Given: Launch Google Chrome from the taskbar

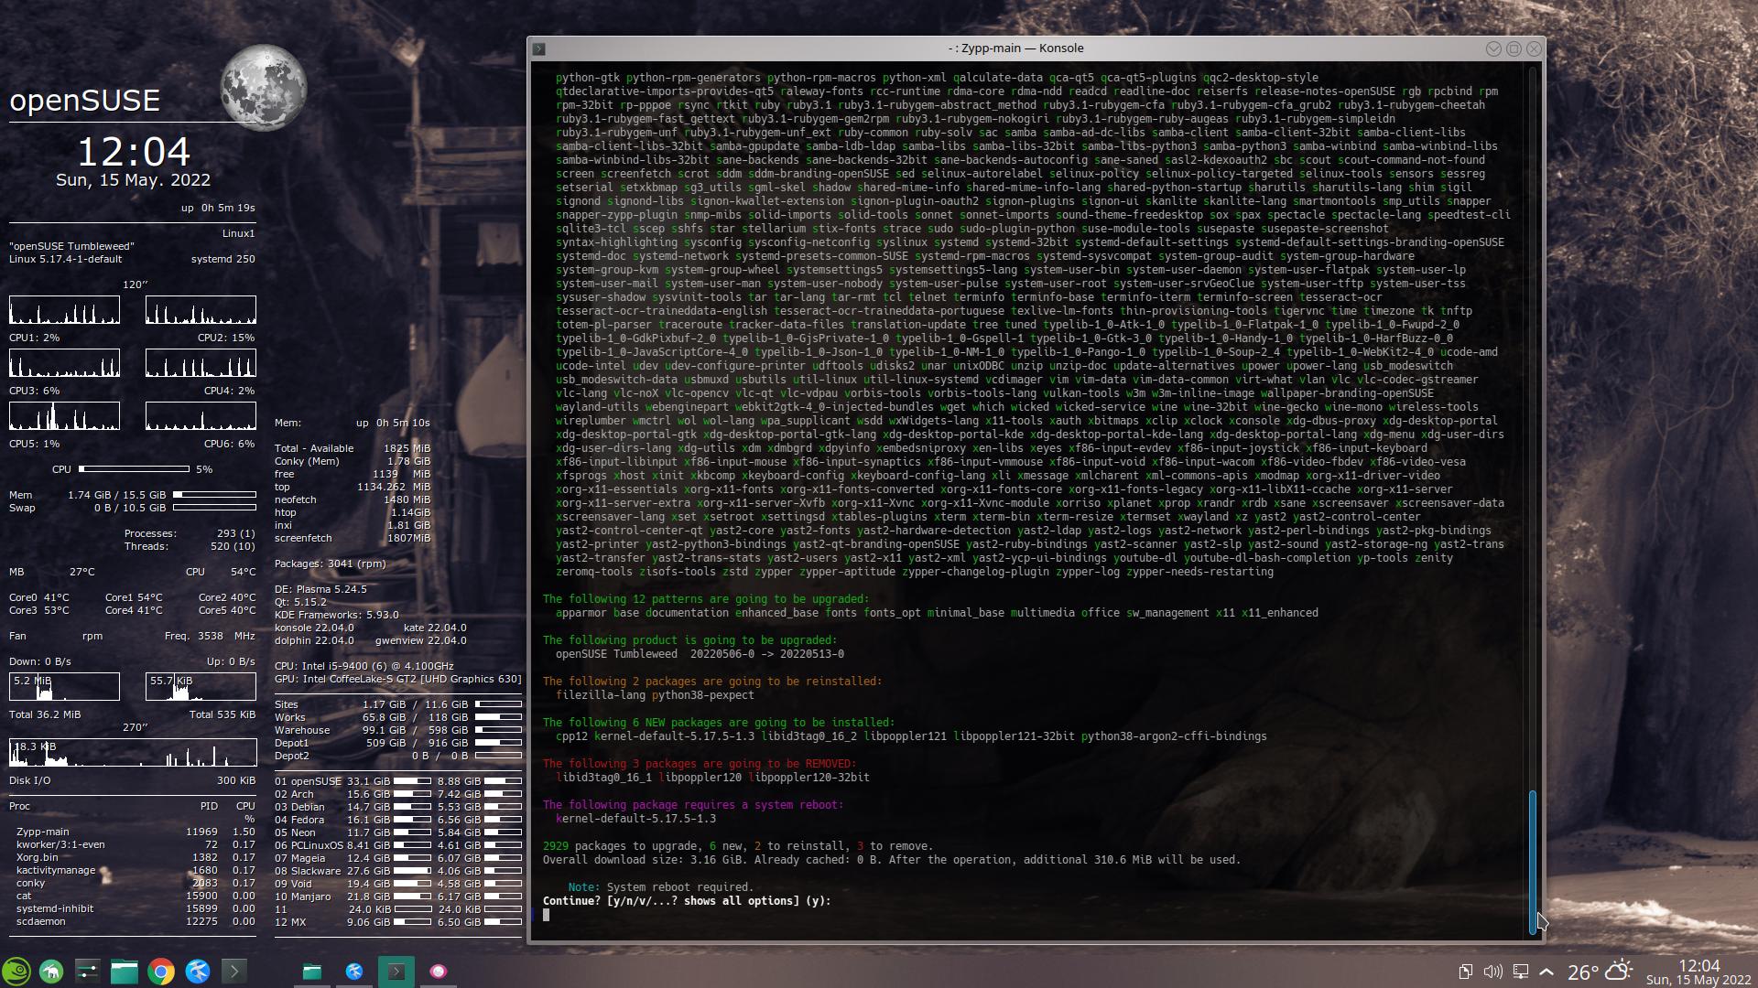Looking at the screenshot, I should tap(160, 971).
